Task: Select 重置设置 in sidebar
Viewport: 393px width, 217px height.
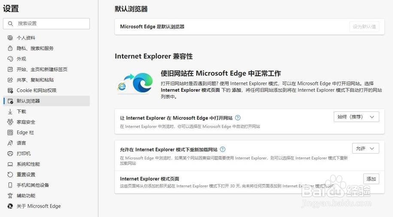Action: 46,175
